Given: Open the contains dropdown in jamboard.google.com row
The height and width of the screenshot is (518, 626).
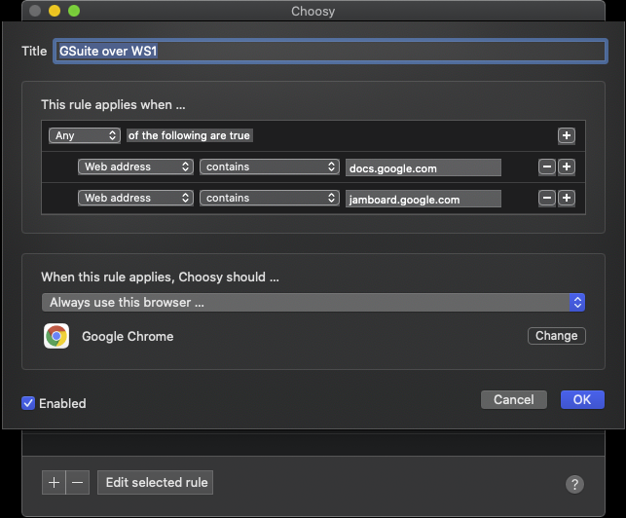Looking at the screenshot, I should (x=270, y=198).
